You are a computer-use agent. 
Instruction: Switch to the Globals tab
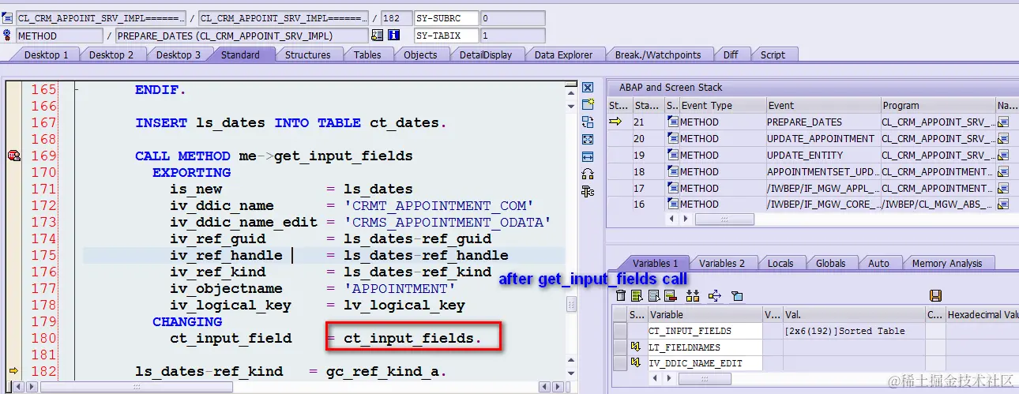(x=830, y=263)
